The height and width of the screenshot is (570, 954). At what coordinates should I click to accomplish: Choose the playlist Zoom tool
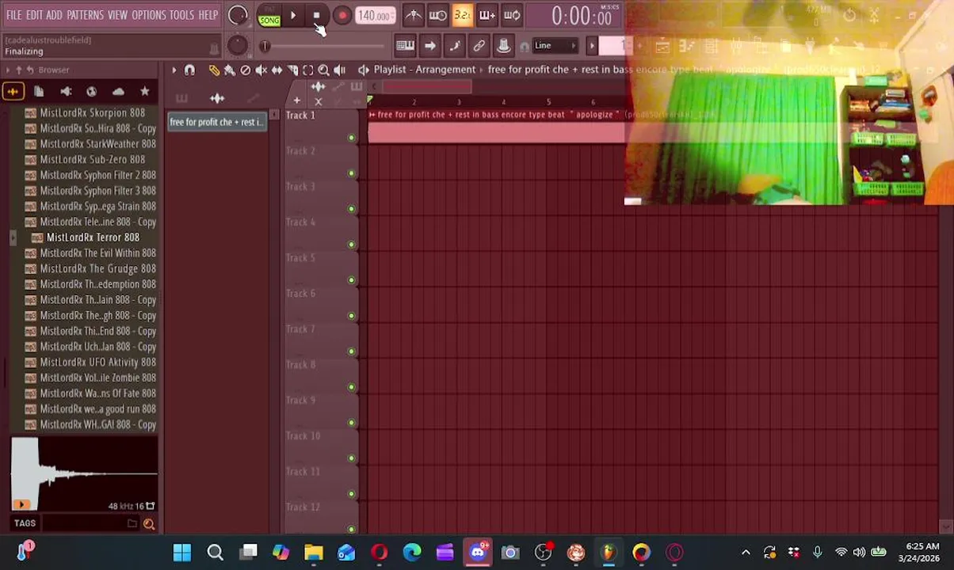tap(324, 70)
